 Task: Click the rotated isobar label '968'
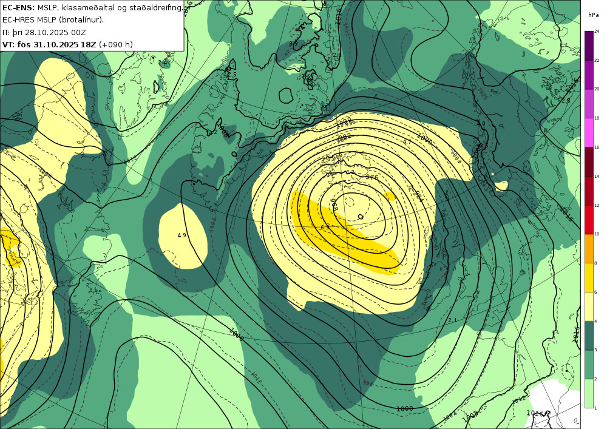click(x=334, y=204)
